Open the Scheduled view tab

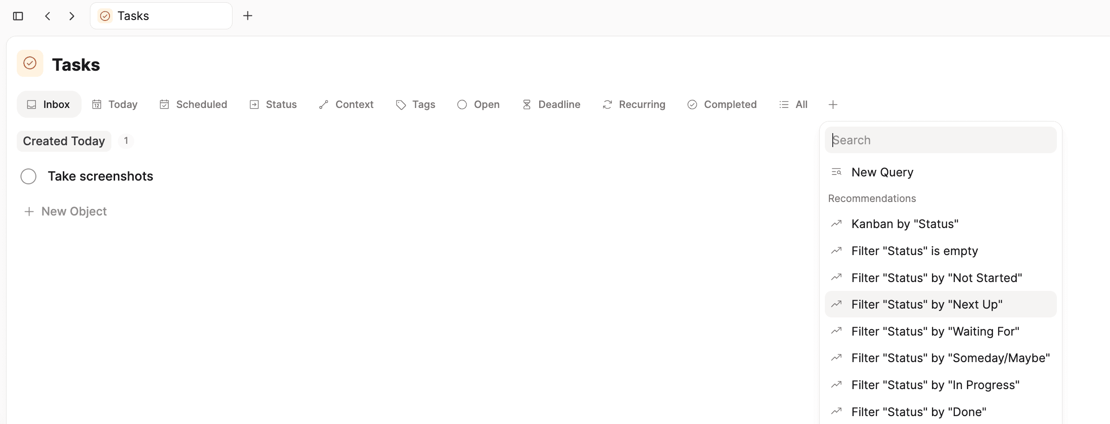tap(193, 104)
